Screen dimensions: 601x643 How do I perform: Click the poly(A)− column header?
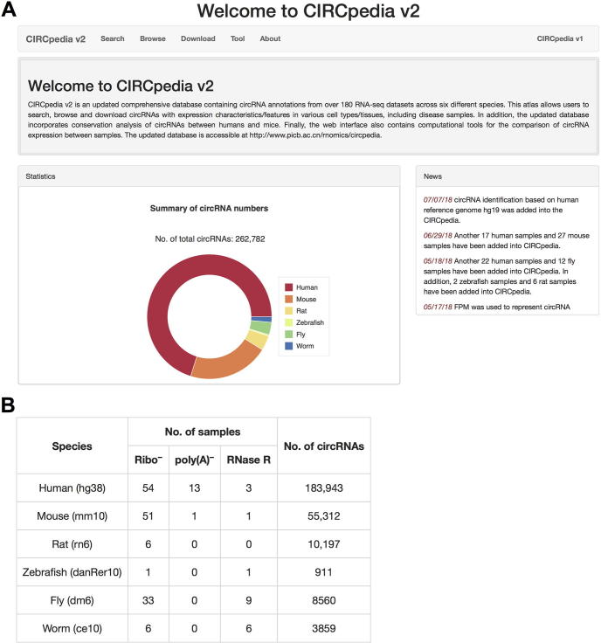click(x=194, y=460)
